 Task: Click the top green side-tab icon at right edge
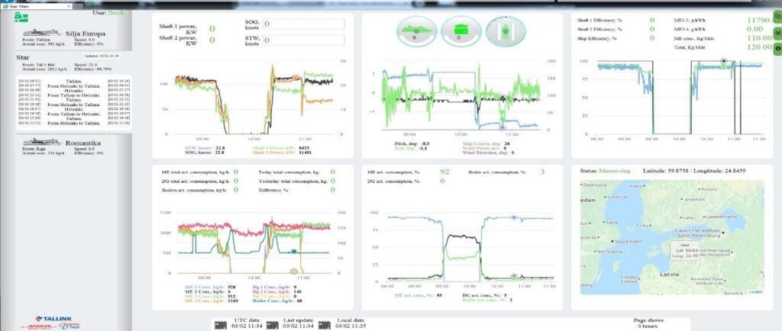(776, 15)
